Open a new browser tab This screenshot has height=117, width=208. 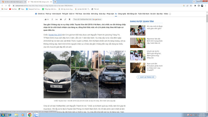tap(55, 2)
